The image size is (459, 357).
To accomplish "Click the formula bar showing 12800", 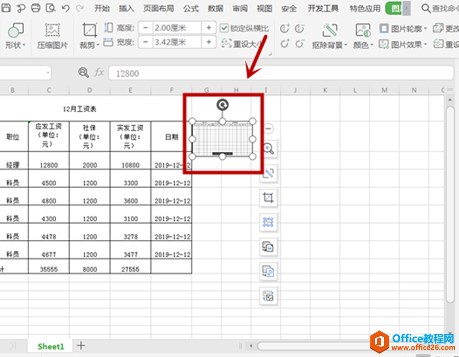I will pyautogui.click(x=281, y=73).
